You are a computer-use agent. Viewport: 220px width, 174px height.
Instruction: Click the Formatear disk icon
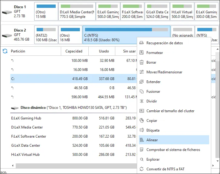click(x=142, y=52)
